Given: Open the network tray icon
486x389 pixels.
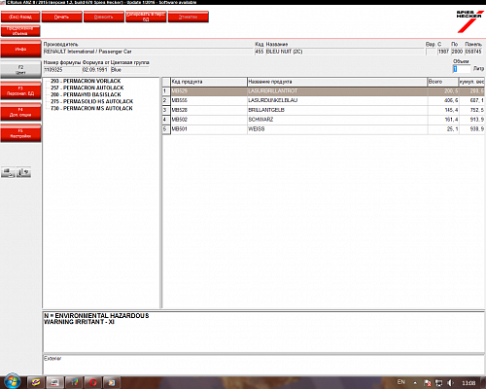Looking at the screenshot, I should (439, 383).
